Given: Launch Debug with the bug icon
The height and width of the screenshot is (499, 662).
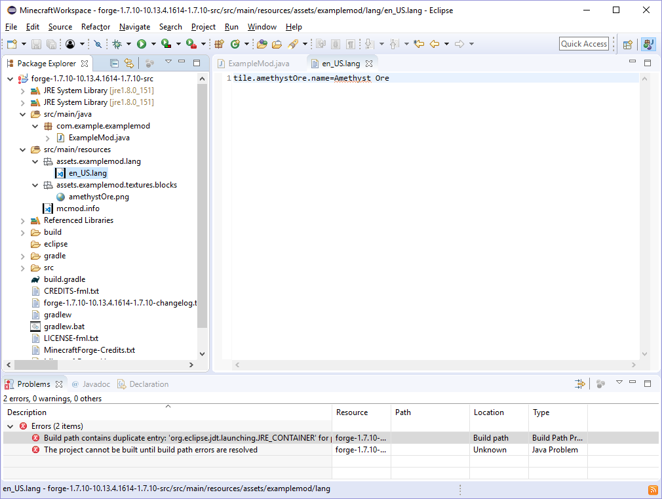Looking at the screenshot, I should (x=117, y=44).
